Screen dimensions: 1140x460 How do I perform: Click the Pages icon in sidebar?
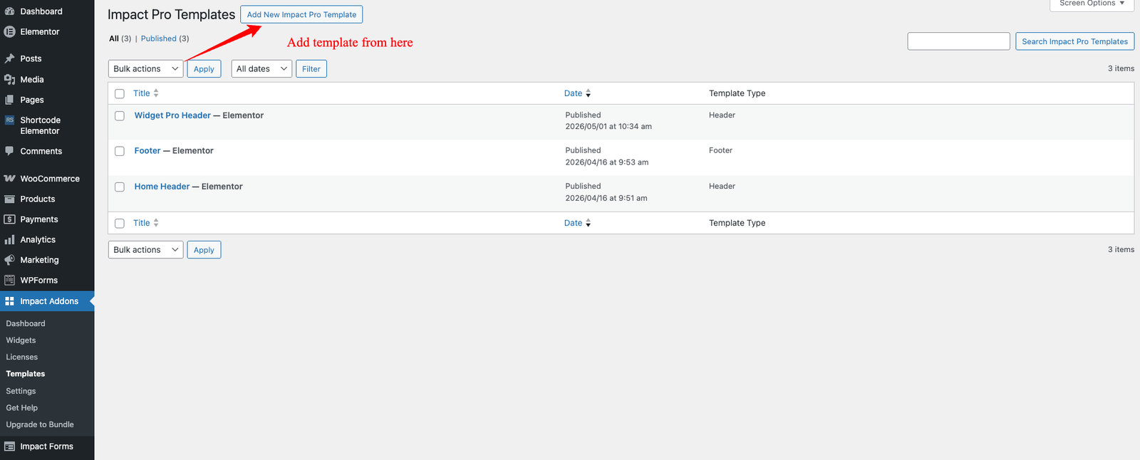point(9,100)
